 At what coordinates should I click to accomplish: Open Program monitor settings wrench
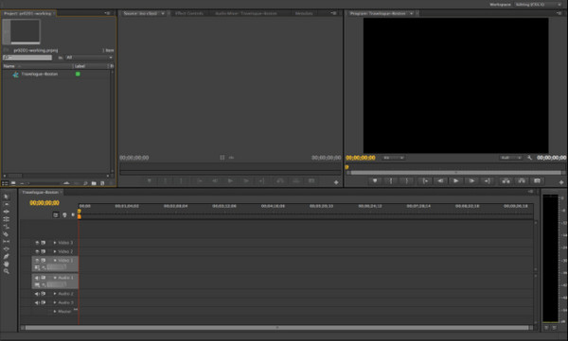tap(529, 158)
